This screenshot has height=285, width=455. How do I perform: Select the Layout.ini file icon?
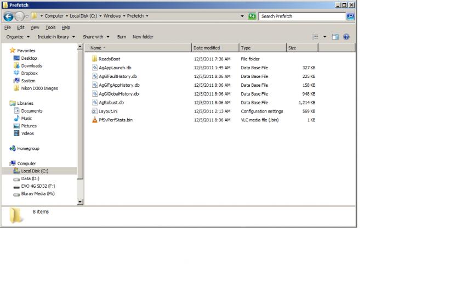point(94,111)
